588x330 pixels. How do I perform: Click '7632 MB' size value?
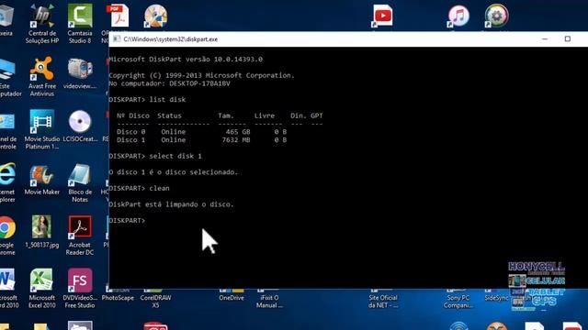tap(236, 140)
